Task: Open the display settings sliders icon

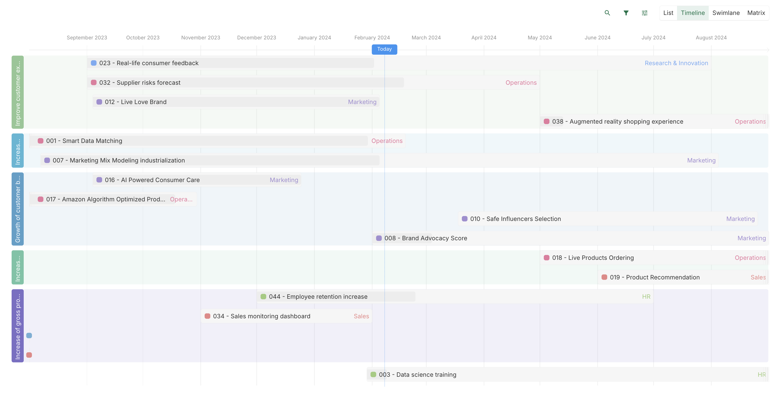Action: (644, 13)
